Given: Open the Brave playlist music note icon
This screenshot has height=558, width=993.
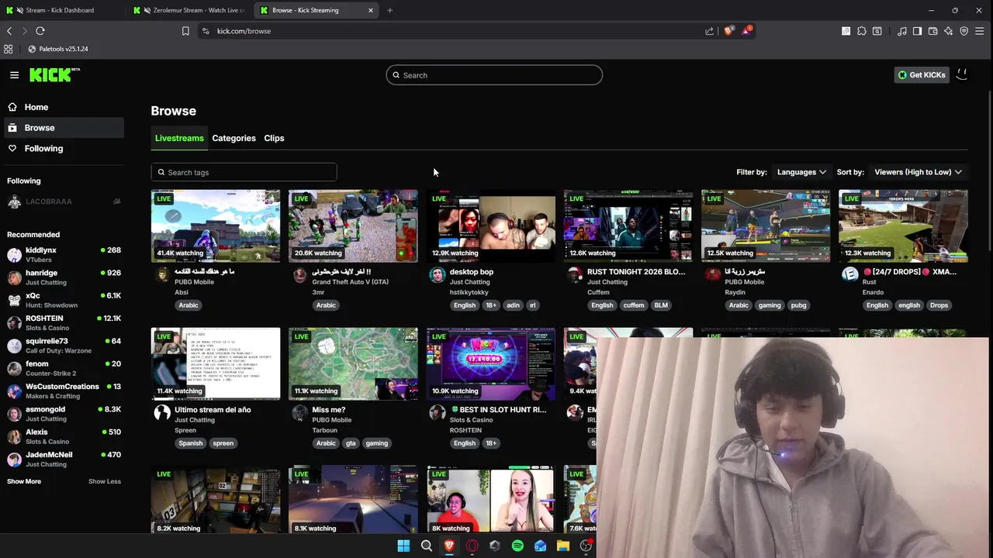Looking at the screenshot, I should 901,31.
